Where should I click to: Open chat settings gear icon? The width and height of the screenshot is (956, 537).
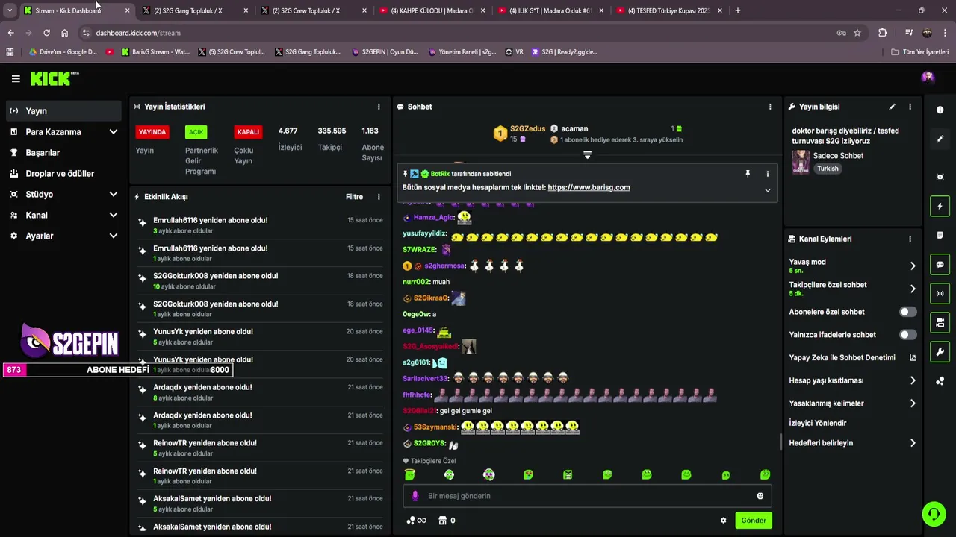(x=723, y=521)
